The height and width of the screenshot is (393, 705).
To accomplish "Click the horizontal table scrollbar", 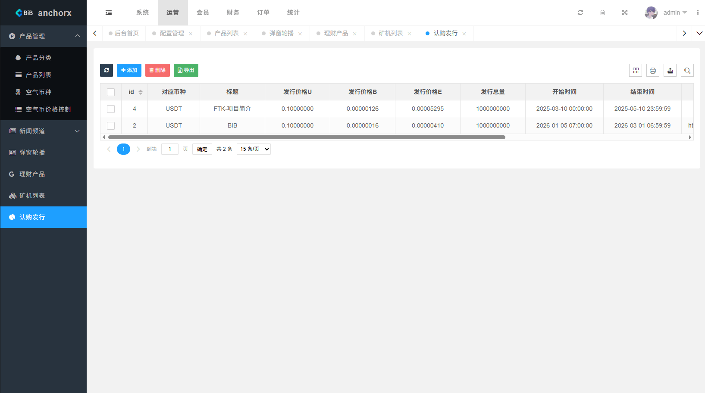I will tap(306, 137).
